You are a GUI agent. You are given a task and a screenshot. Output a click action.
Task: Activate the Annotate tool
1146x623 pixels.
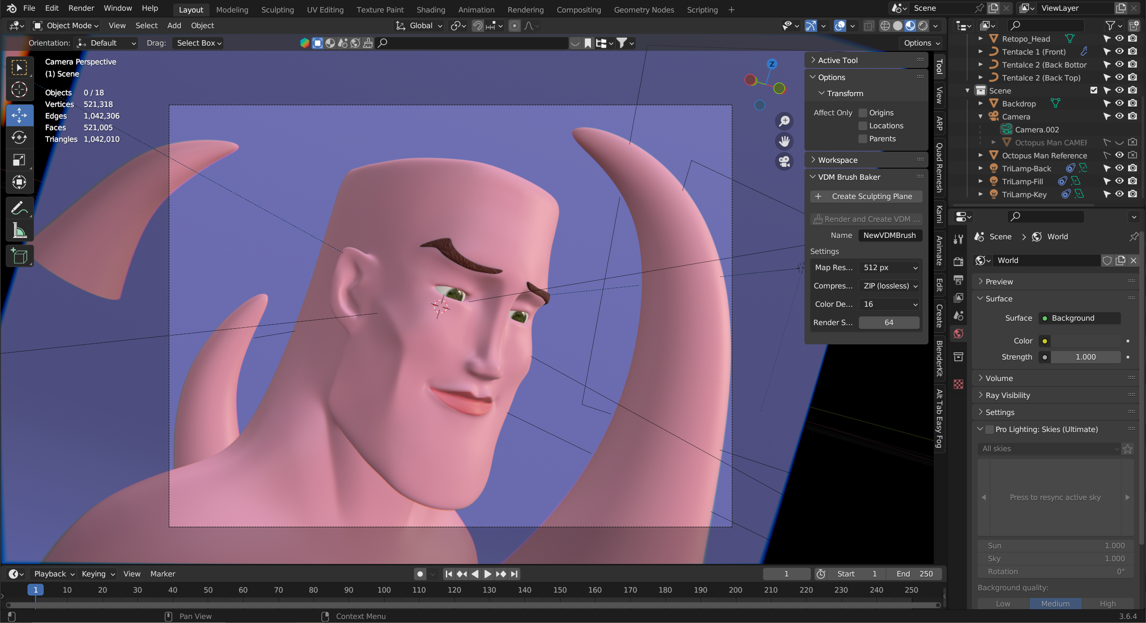pyautogui.click(x=19, y=208)
